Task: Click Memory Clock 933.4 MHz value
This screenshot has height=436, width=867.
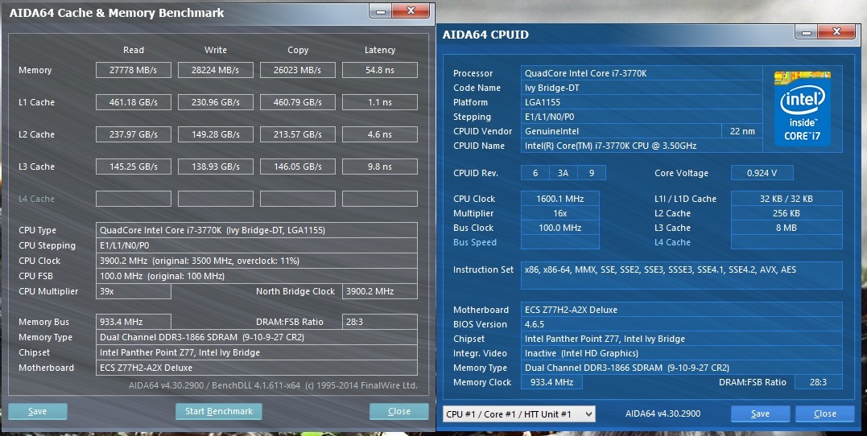Action: click(x=551, y=382)
